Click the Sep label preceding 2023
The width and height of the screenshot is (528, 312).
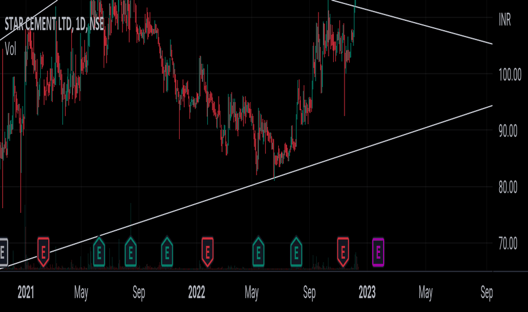(x=309, y=293)
